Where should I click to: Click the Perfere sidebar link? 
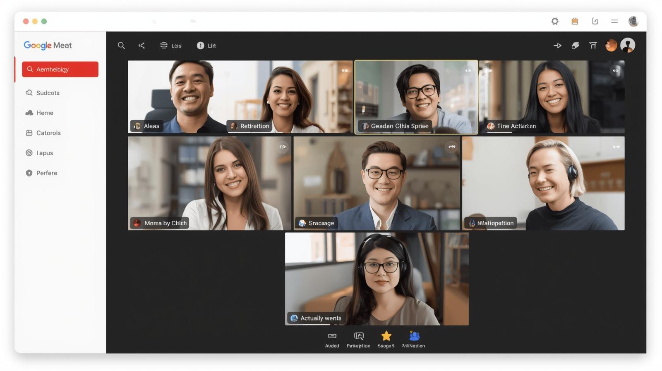click(46, 173)
